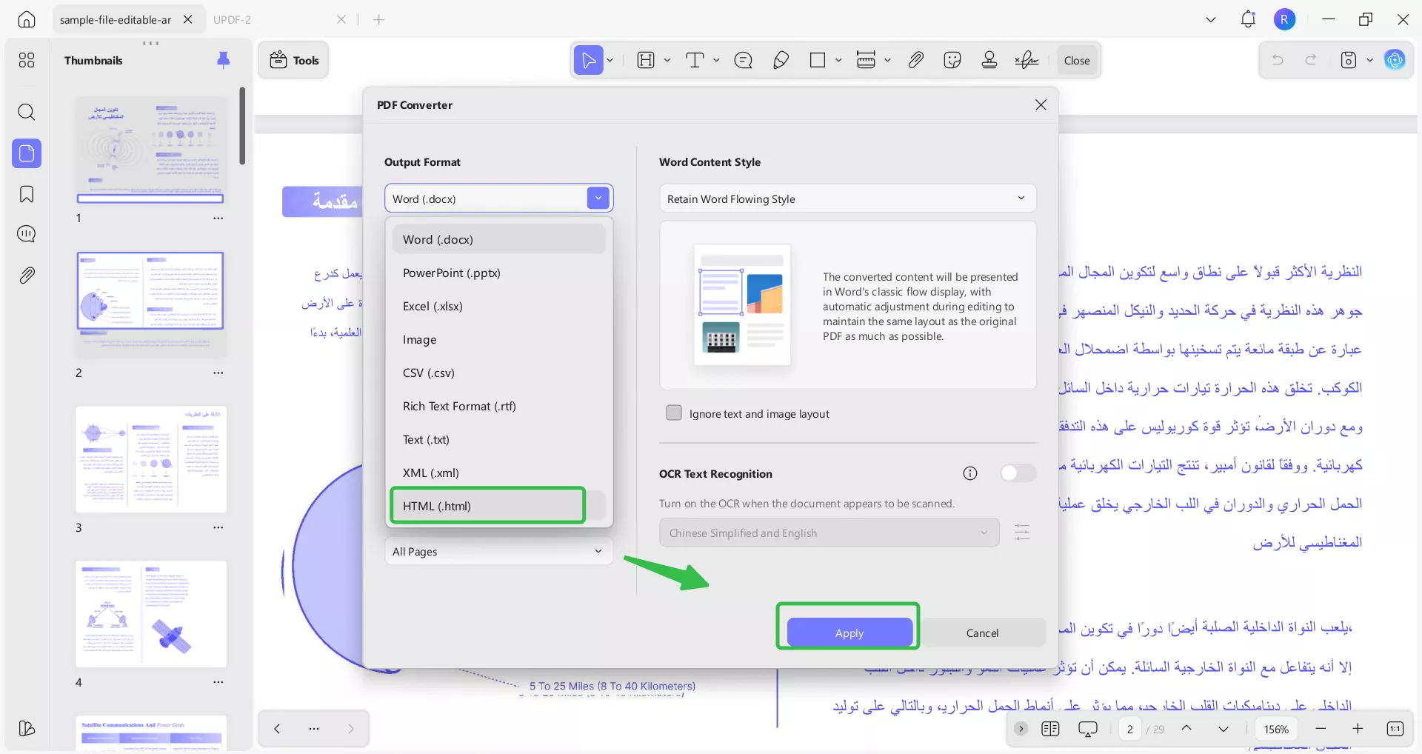This screenshot has width=1422, height=754.
Task: Open the home screen icon
Action: [x=27, y=19]
